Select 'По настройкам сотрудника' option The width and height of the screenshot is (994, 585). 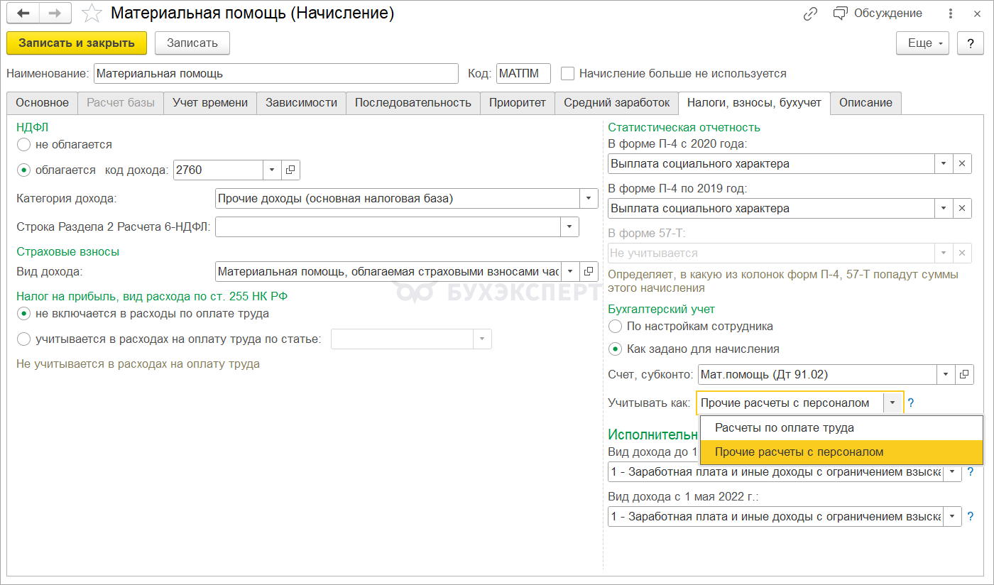(616, 327)
